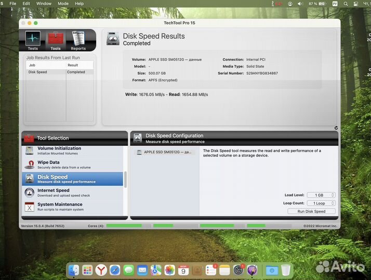The width and height of the screenshot is (371, 280).
Task: Open Control Center in menu bar
Action: click(x=355, y=4)
